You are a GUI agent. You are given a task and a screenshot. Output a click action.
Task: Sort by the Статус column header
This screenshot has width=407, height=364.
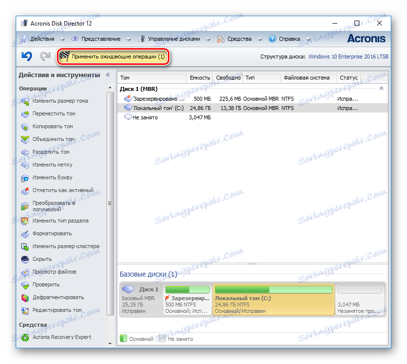coord(349,78)
